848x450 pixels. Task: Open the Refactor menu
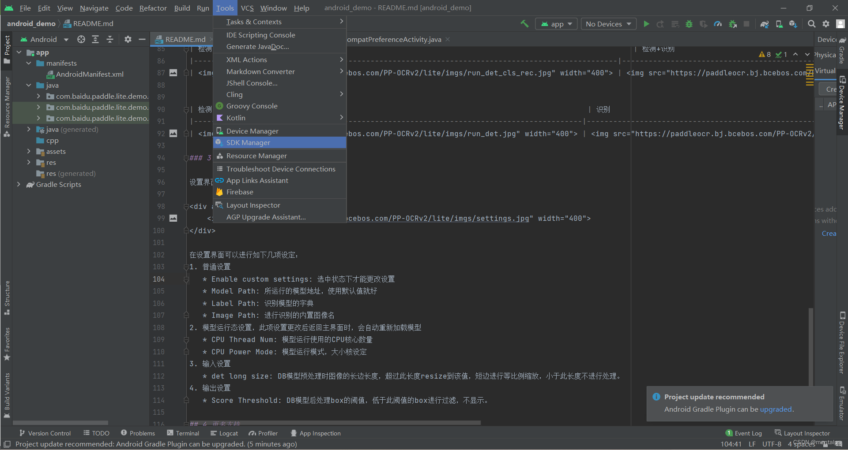point(153,8)
